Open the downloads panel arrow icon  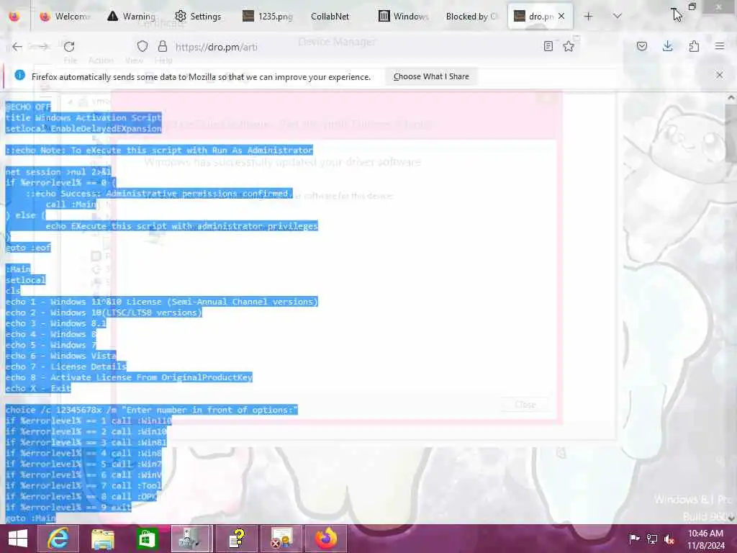tap(667, 46)
